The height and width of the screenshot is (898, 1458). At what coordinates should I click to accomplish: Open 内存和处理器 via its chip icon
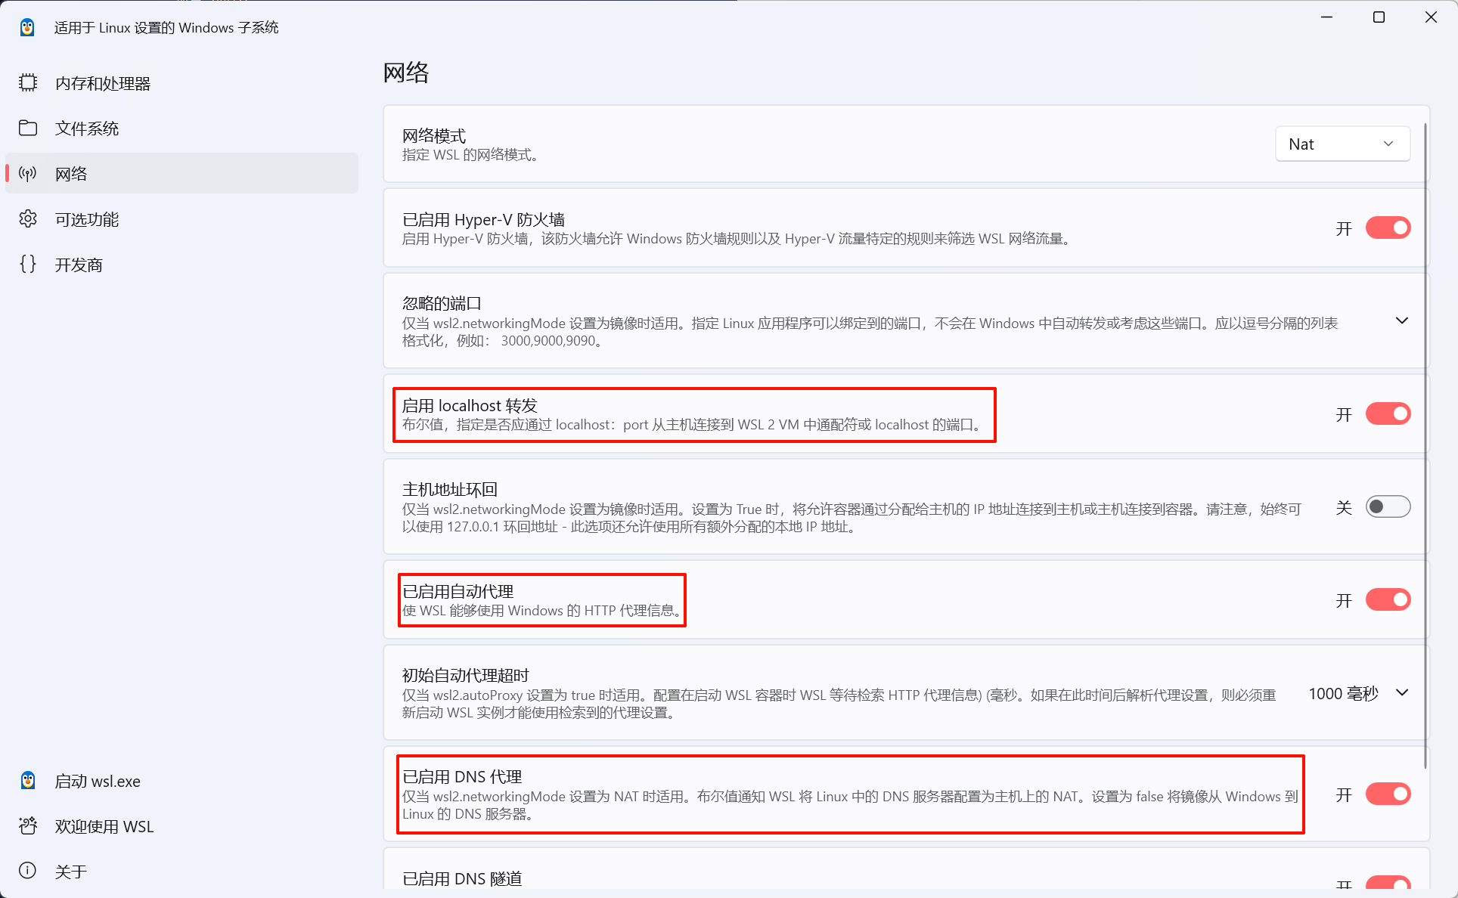(x=28, y=82)
